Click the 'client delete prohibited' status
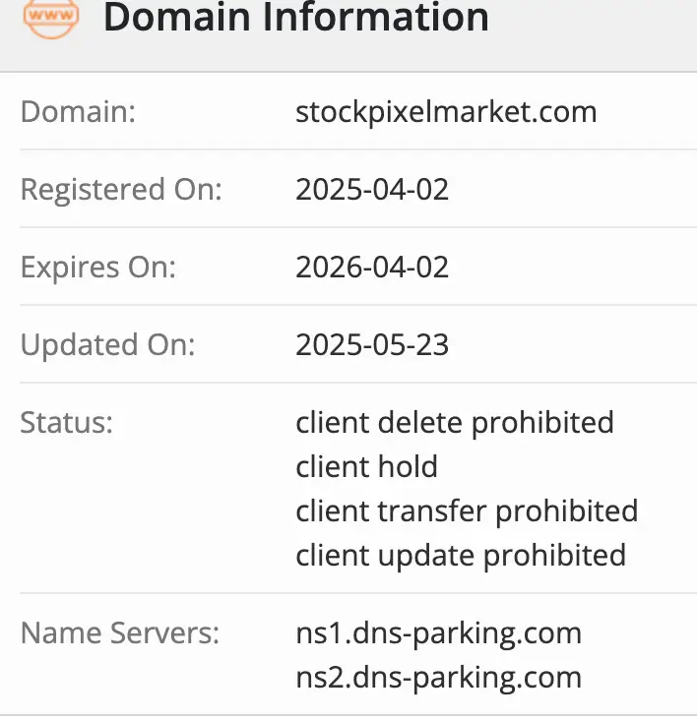 (x=455, y=423)
